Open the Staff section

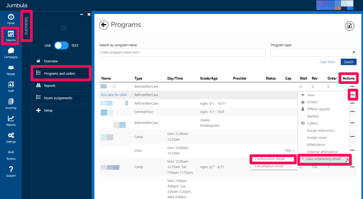[11, 87]
